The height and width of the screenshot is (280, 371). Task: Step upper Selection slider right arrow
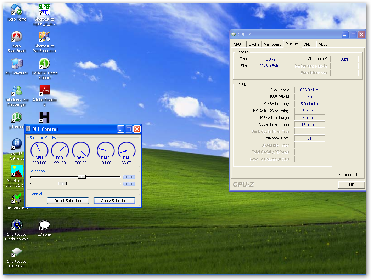pyautogui.click(x=132, y=177)
